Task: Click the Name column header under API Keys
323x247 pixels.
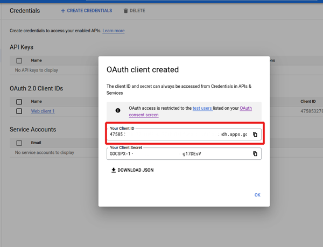Action: point(37,60)
